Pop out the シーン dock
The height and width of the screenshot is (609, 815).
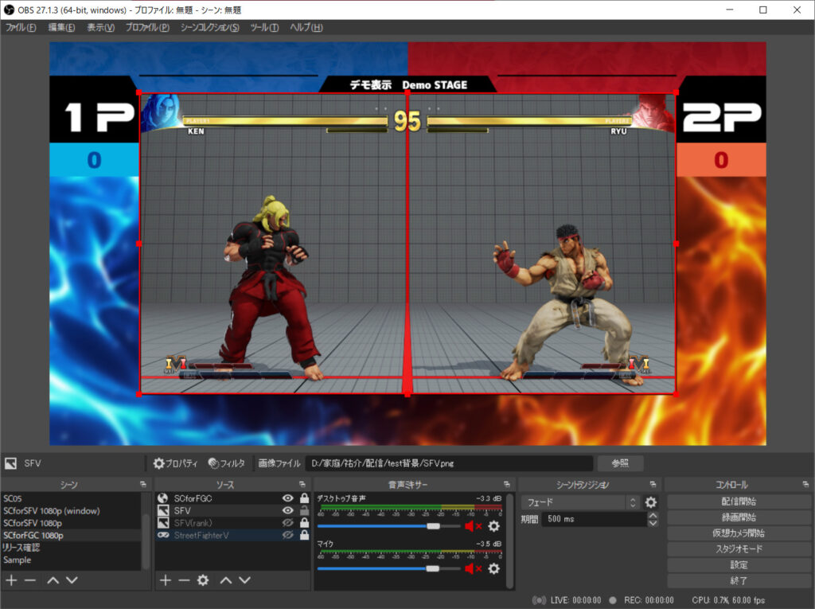[x=143, y=484]
